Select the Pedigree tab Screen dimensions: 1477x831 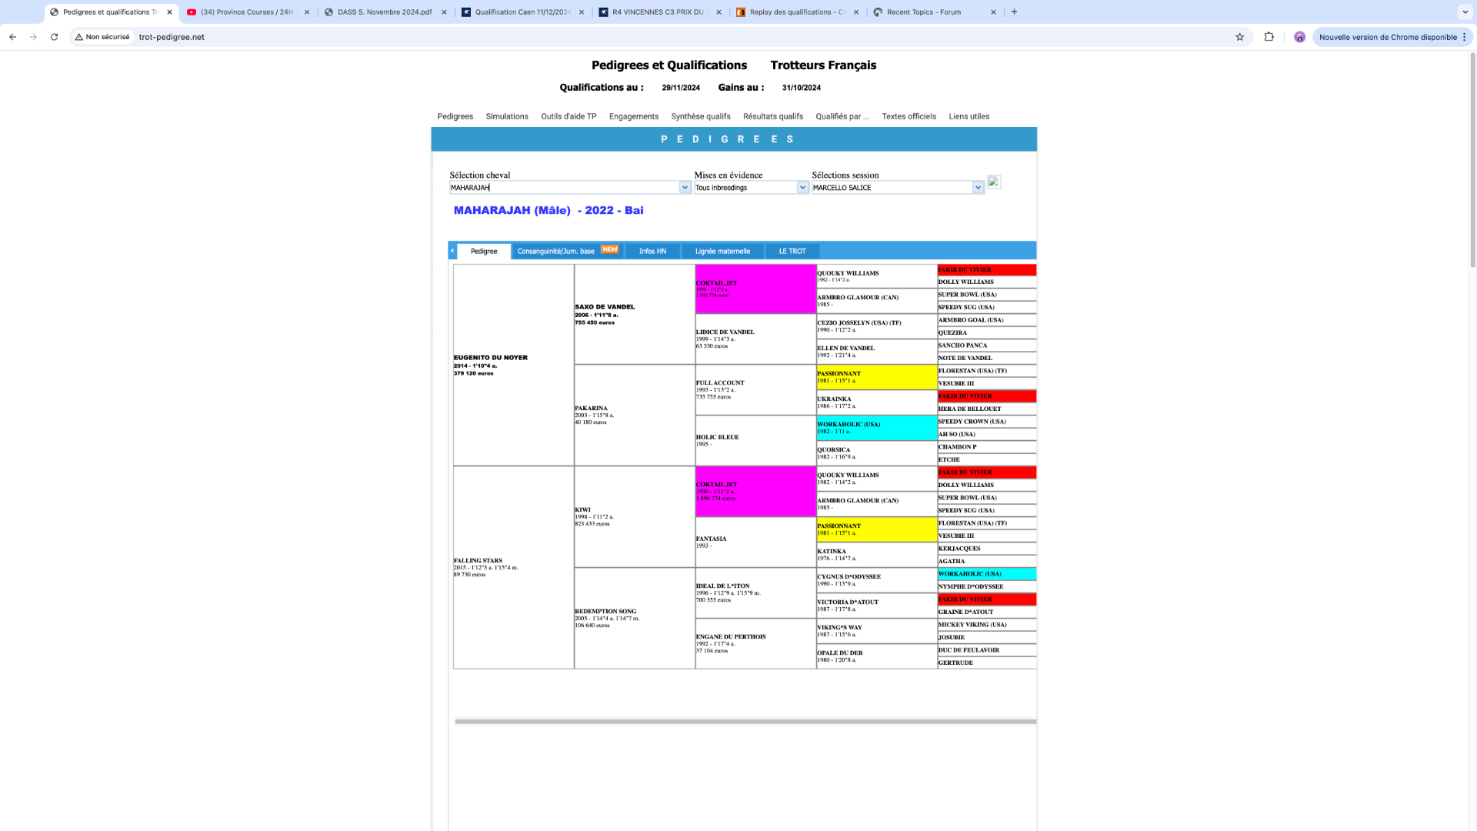(x=484, y=252)
